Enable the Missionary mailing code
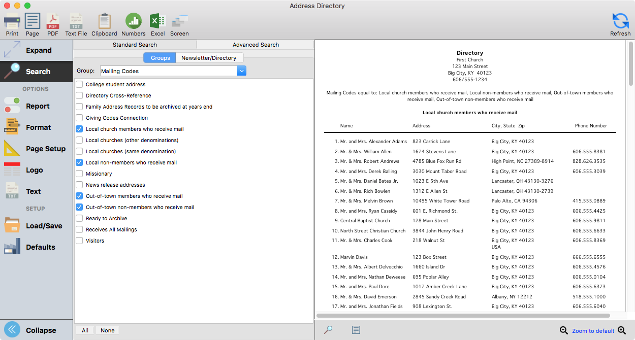635x340 pixels. [79, 174]
